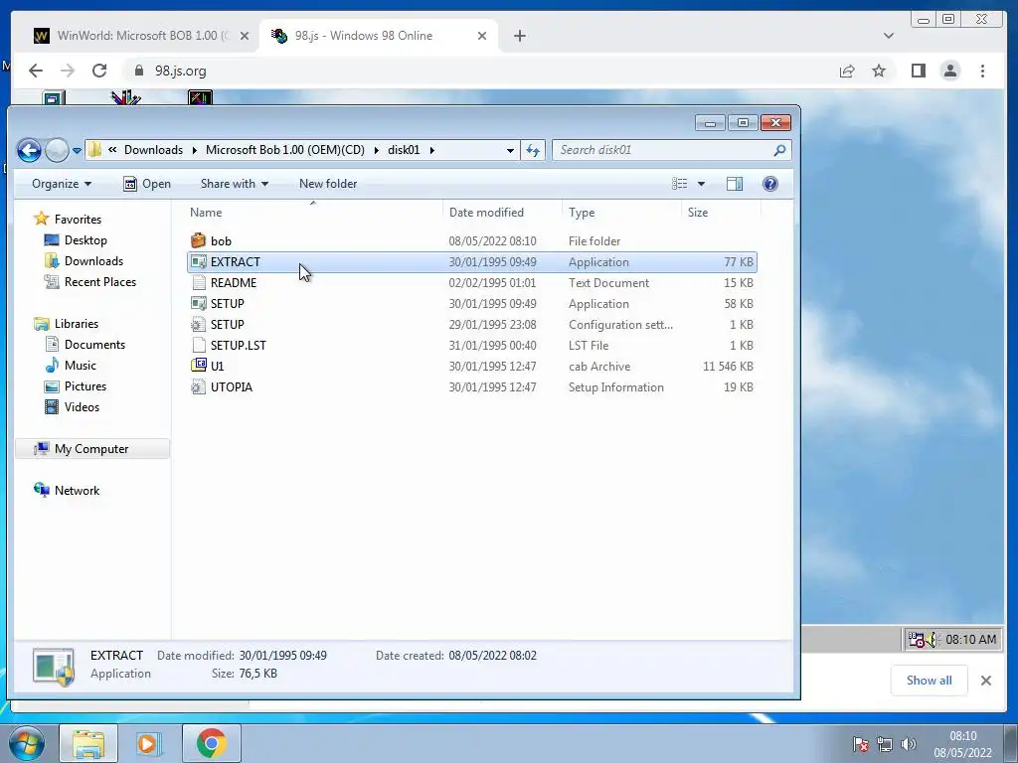Toggle the preview pane icon

(735, 184)
